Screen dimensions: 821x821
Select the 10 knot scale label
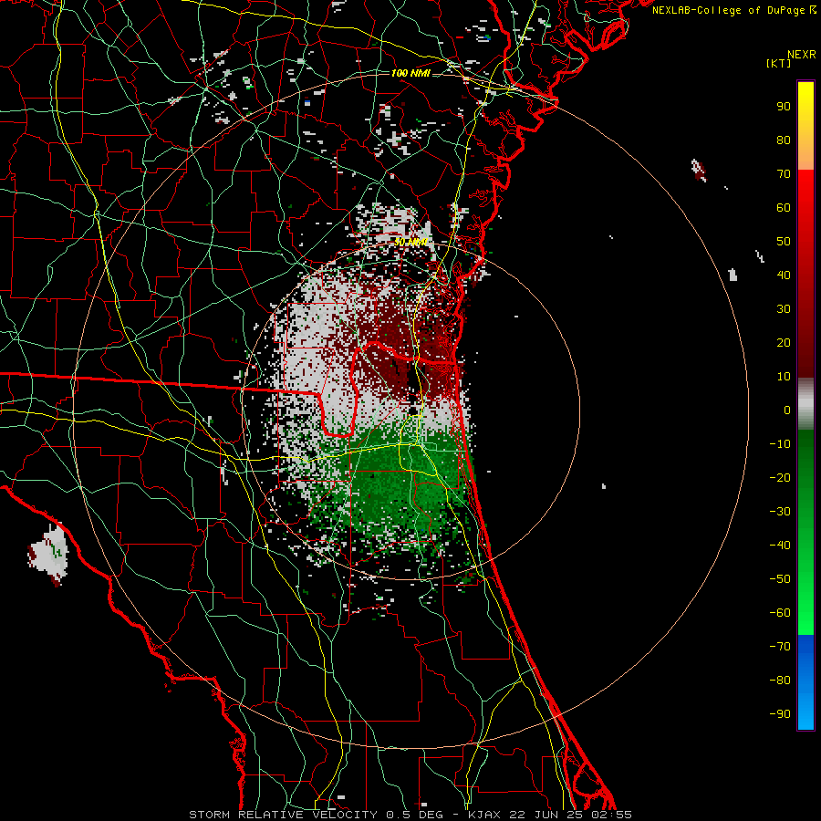point(784,377)
